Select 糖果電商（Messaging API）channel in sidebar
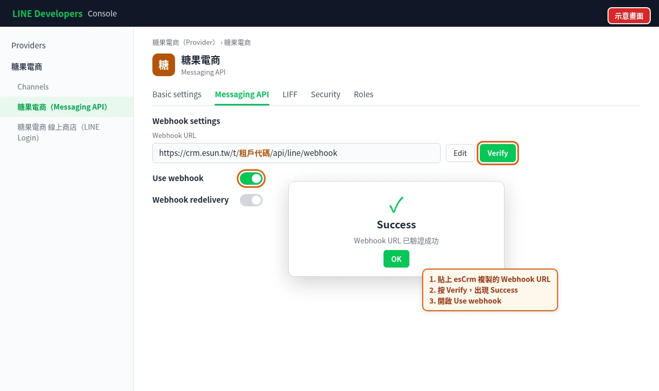The height and width of the screenshot is (391, 659). click(66, 107)
